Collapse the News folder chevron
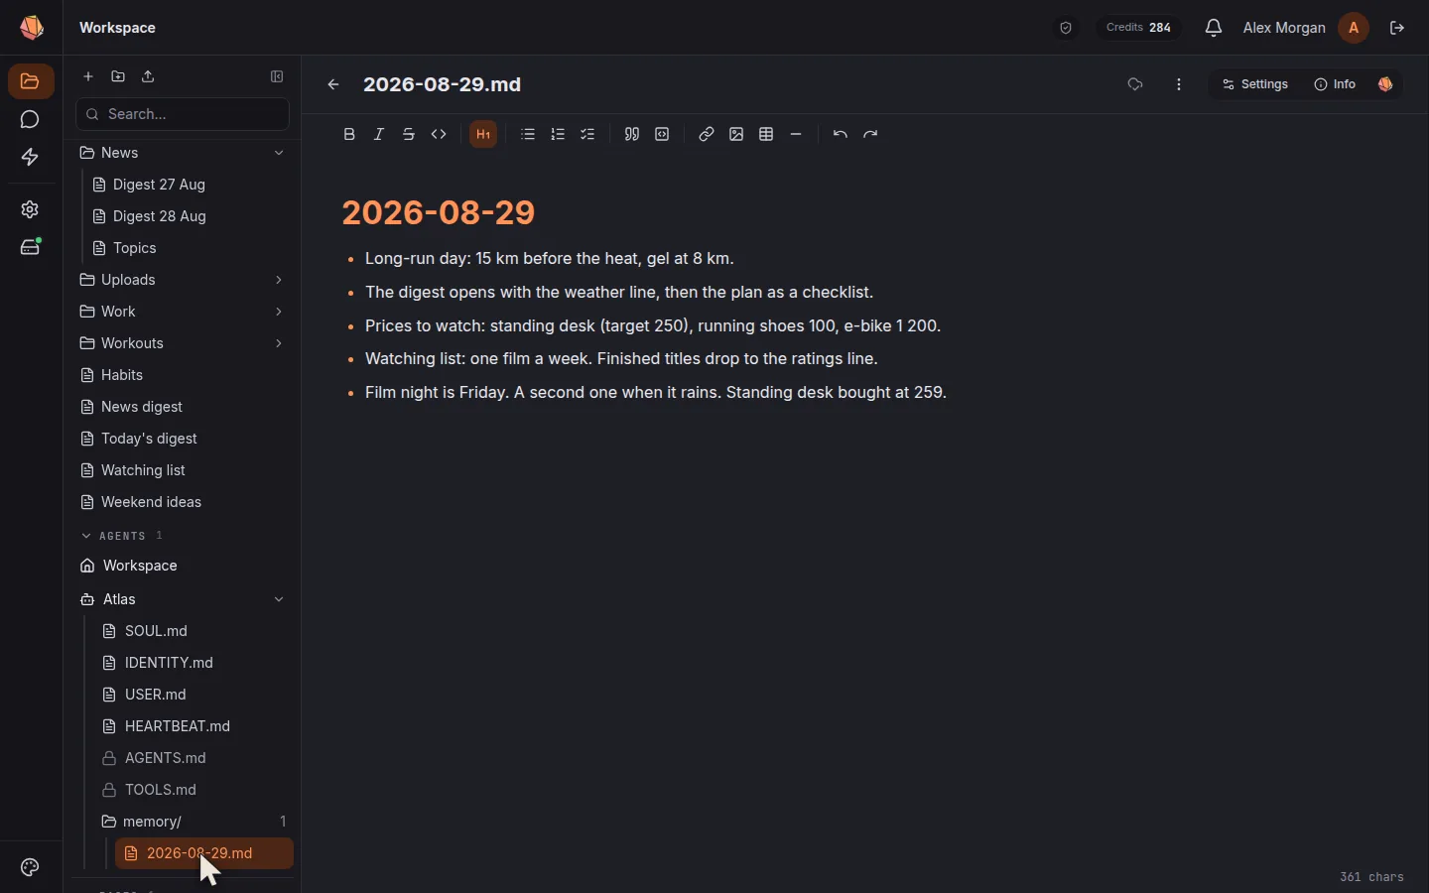This screenshot has height=893, width=1429. click(x=279, y=153)
